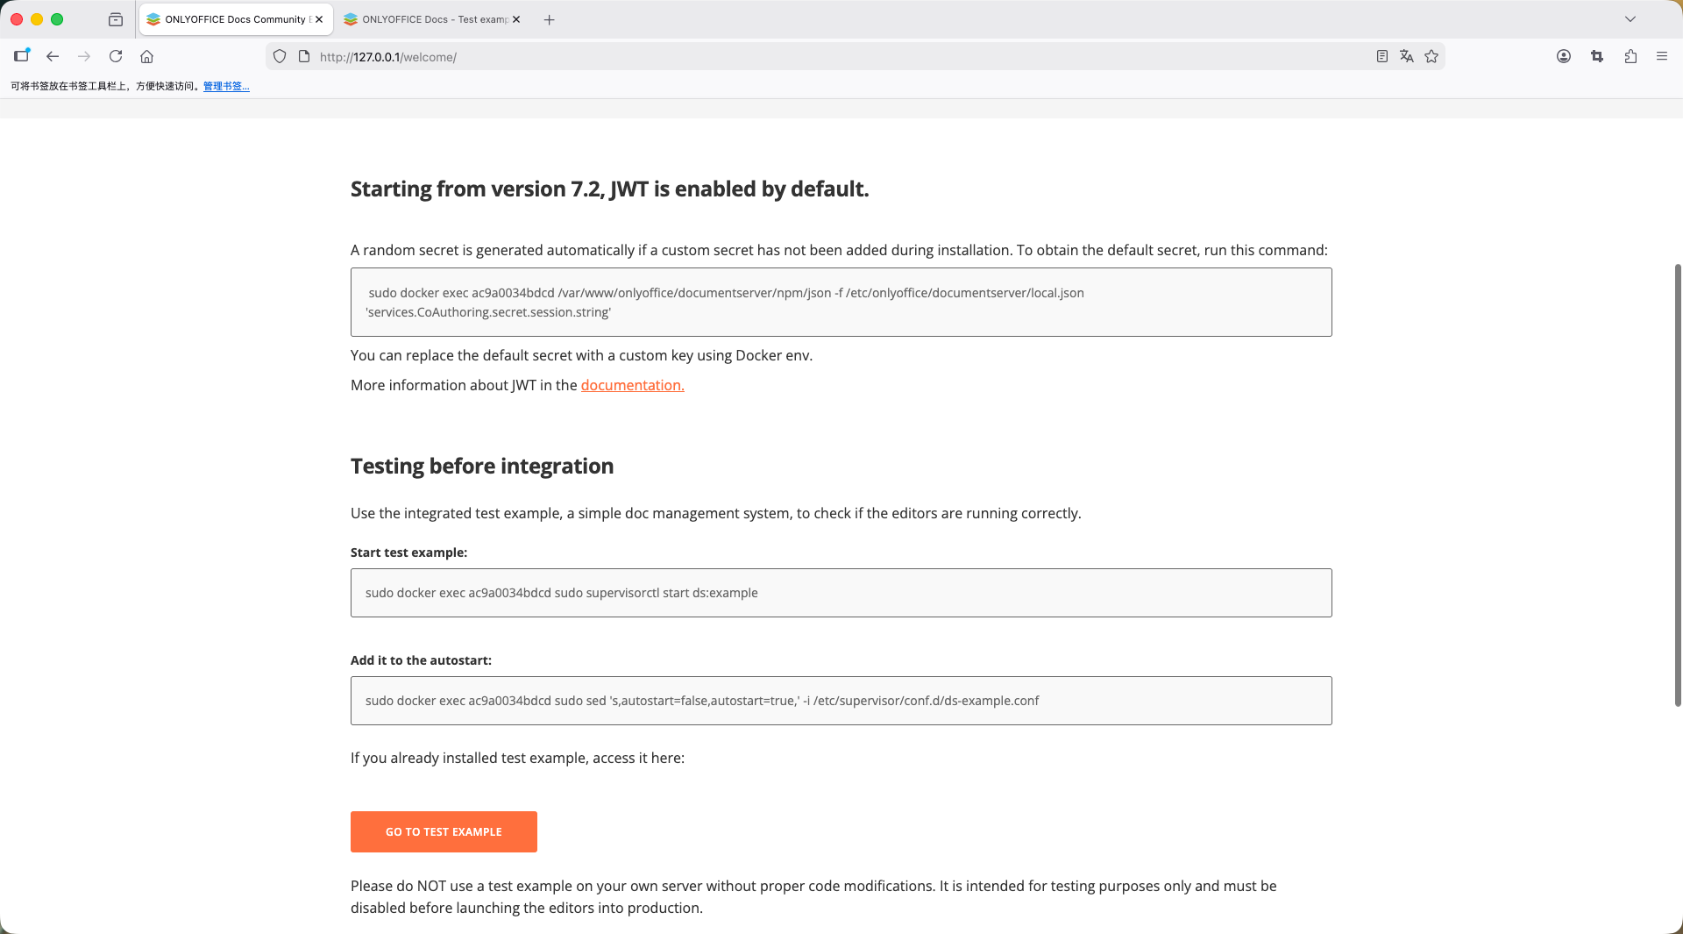Open the JWT documentation link

pos(633,385)
